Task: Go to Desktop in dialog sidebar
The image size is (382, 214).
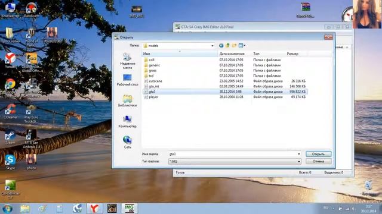Action: pyautogui.click(x=127, y=80)
